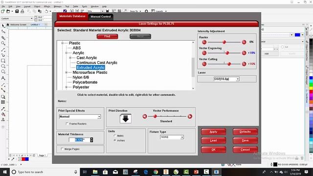The height and width of the screenshot is (176, 313).
Task: Open Laser type CO2 dropdown
Action: [x=238, y=79]
